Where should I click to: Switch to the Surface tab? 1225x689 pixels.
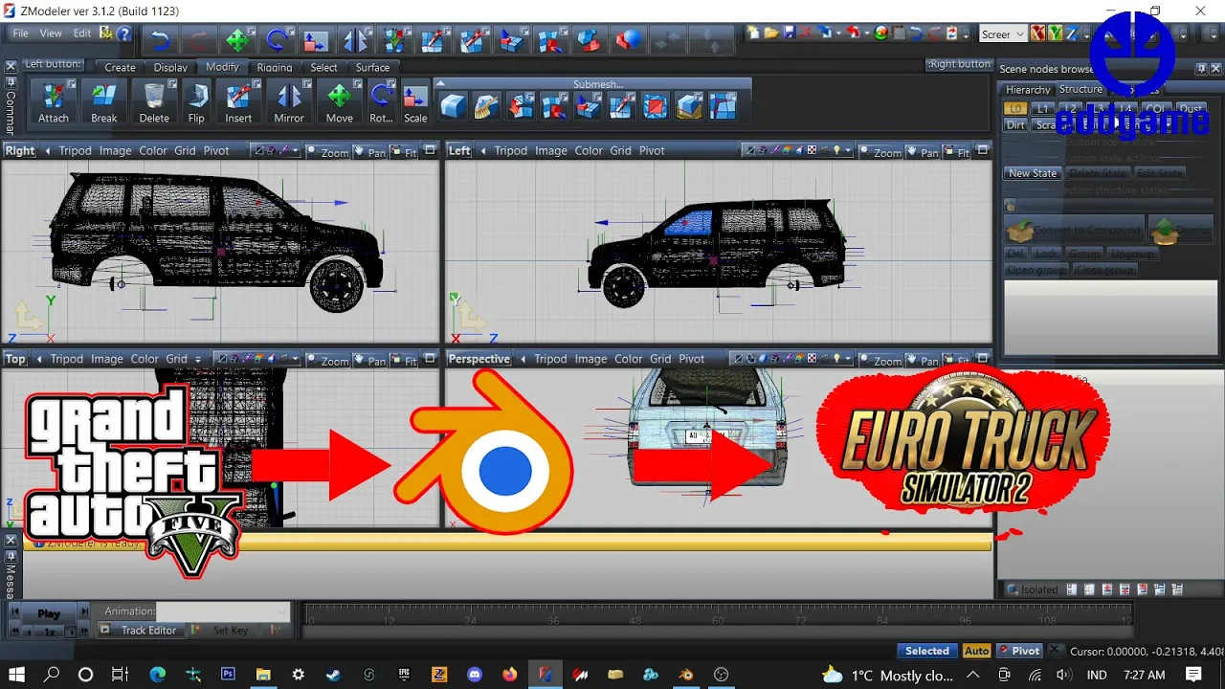pyautogui.click(x=372, y=68)
